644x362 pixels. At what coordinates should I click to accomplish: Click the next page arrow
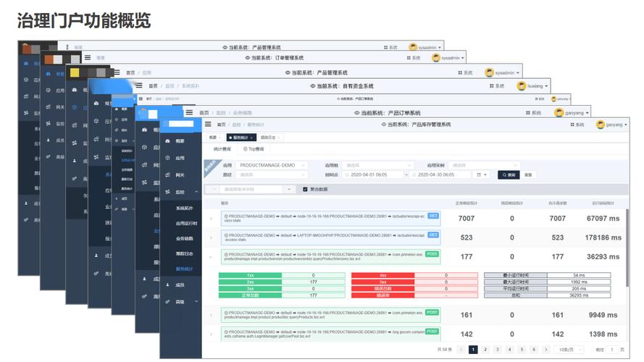[x=546, y=350]
